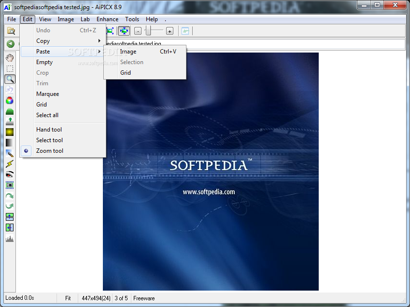
Task: Click the zoom slider handle
Action: click(x=148, y=30)
